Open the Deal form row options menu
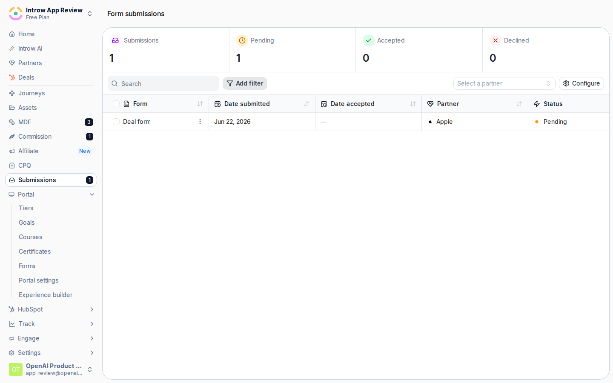This screenshot has height=383, width=613. [x=200, y=122]
